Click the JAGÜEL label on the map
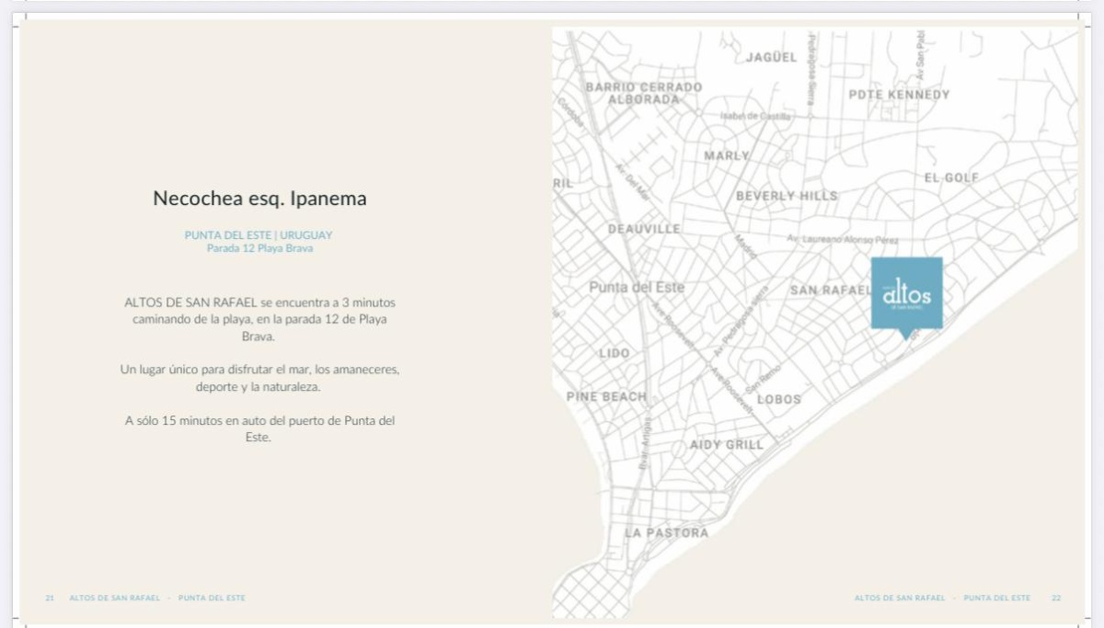The image size is (1104, 628). [771, 57]
